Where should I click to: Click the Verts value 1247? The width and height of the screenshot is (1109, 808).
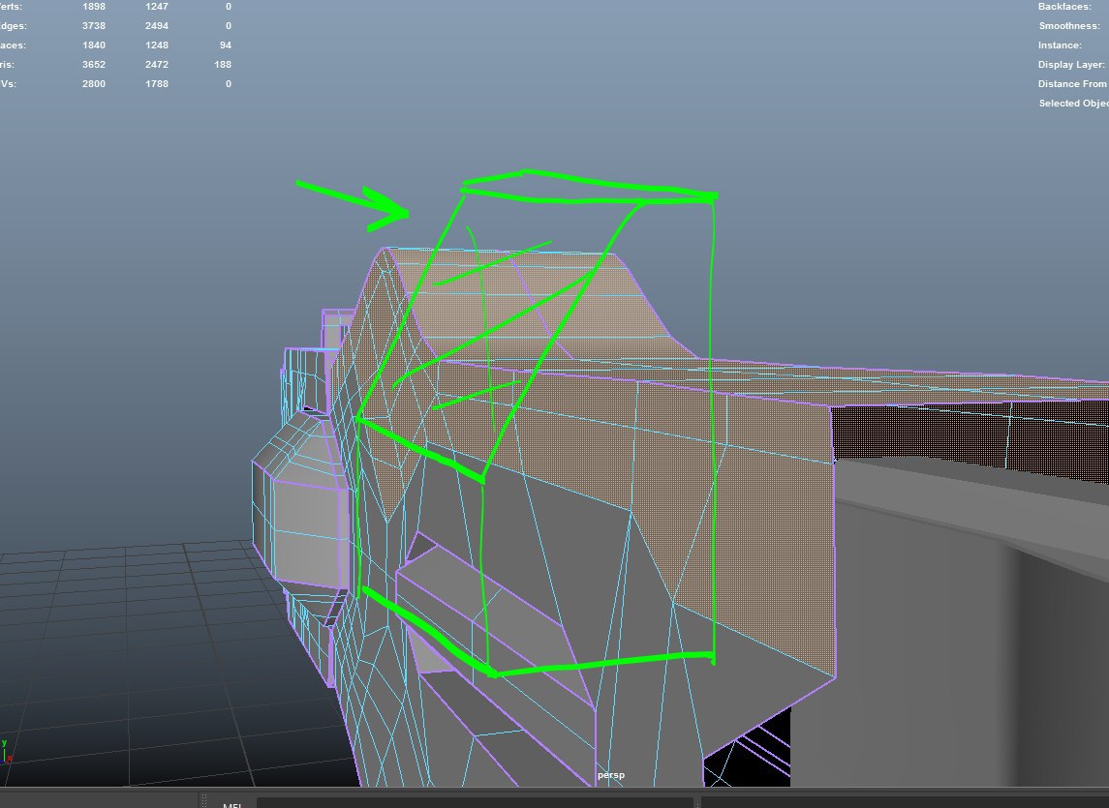click(156, 7)
